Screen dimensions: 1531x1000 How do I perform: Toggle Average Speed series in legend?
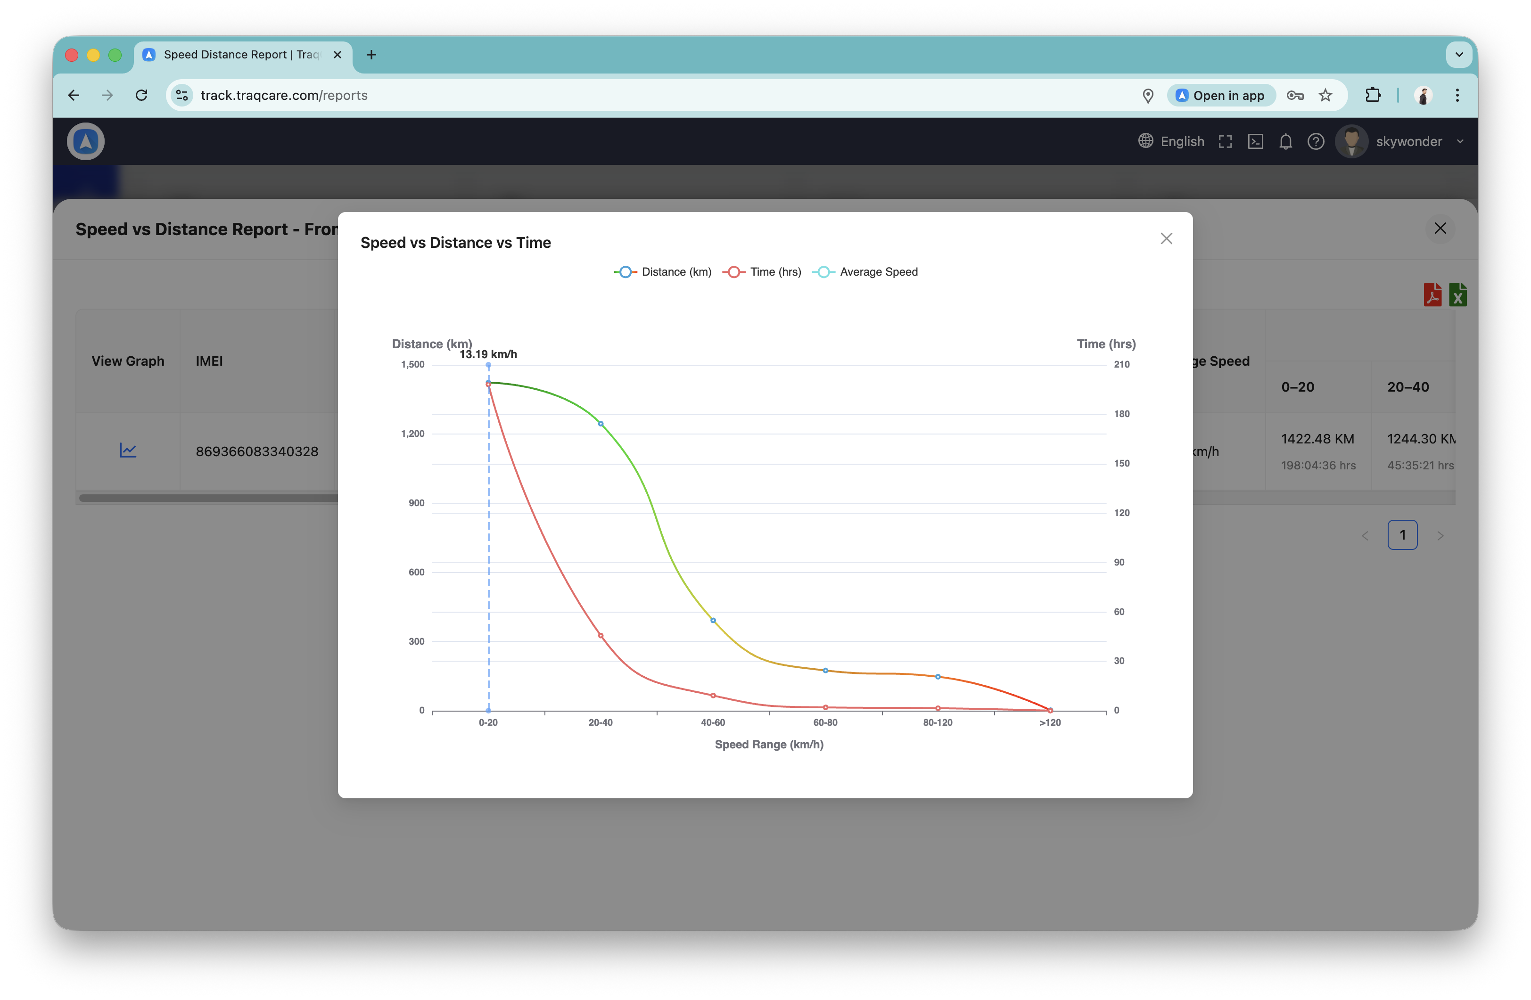pos(865,272)
